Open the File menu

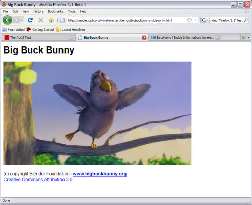(5, 11)
